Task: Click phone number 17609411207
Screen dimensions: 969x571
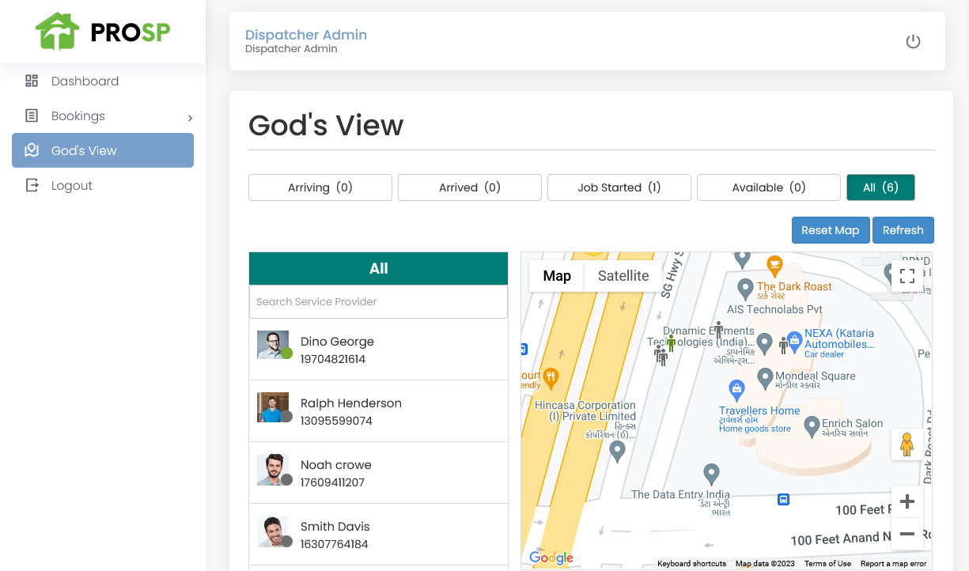Action: pyautogui.click(x=332, y=482)
